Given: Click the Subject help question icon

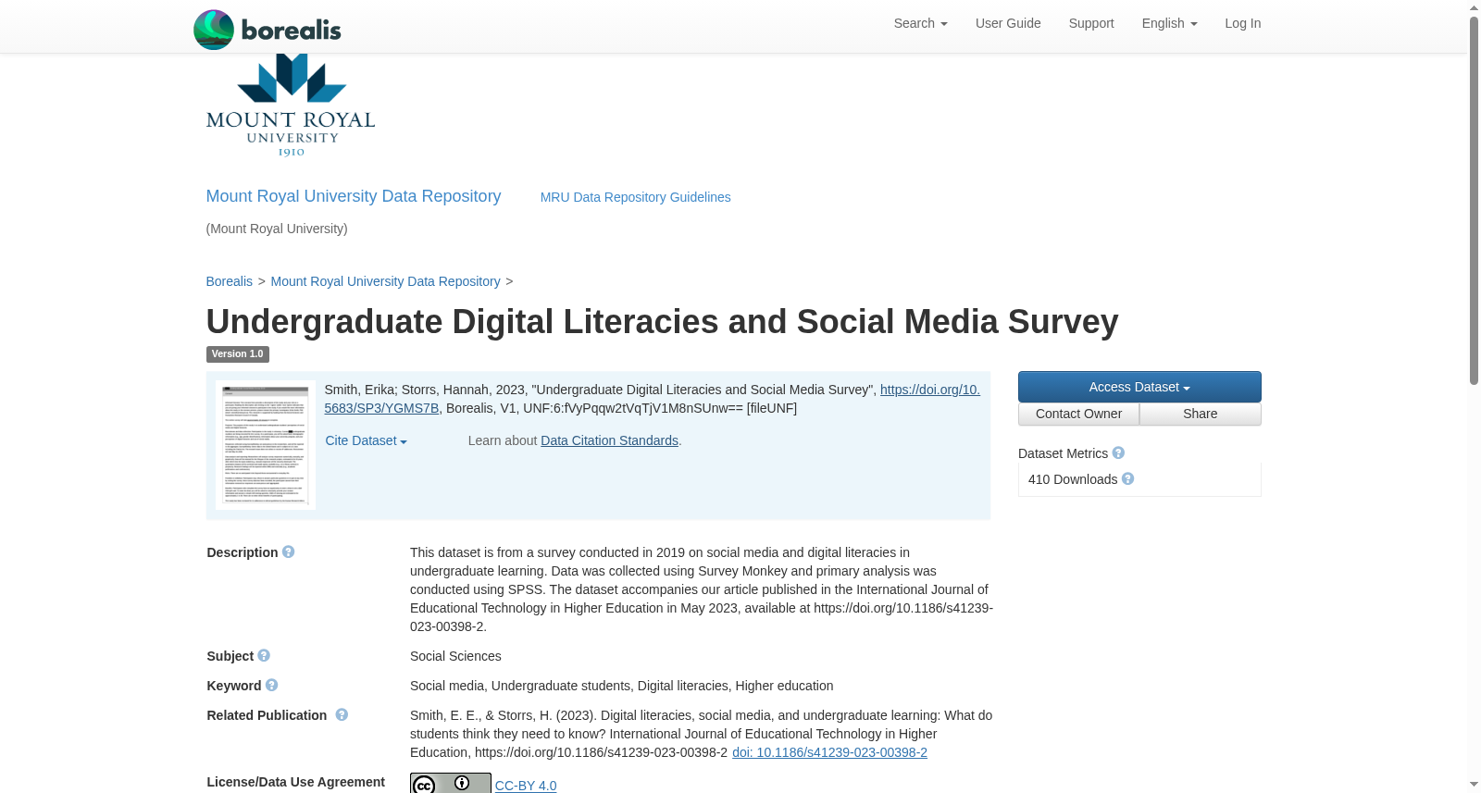Looking at the screenshot, I should click(x=264, y=656).
